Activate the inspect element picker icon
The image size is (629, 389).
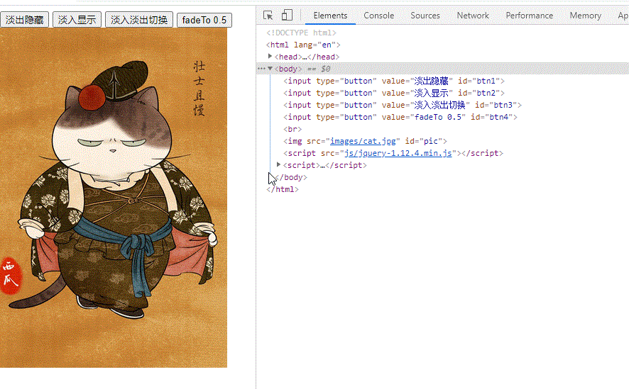[268, 15]
